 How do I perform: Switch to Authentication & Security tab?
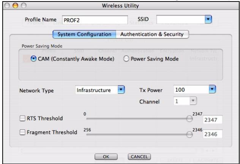coord(152,34)
